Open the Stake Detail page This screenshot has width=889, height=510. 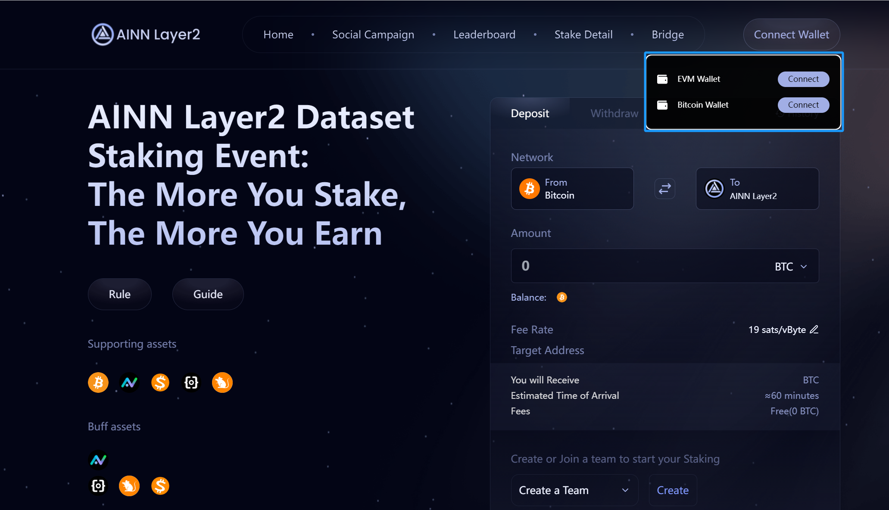click(583, 34)
